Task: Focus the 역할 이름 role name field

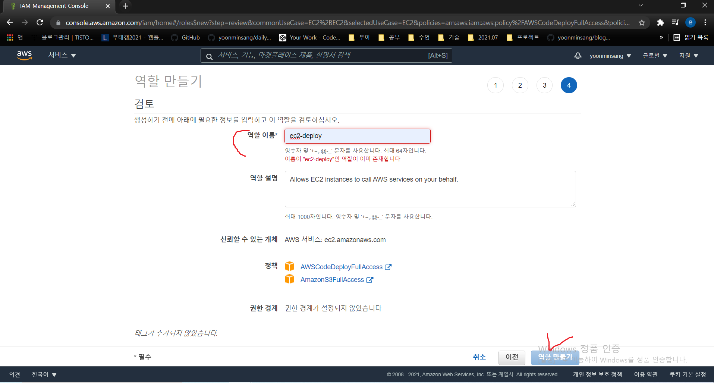Action: click(358, 136)
